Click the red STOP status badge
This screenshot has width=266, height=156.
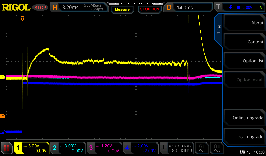40,8
